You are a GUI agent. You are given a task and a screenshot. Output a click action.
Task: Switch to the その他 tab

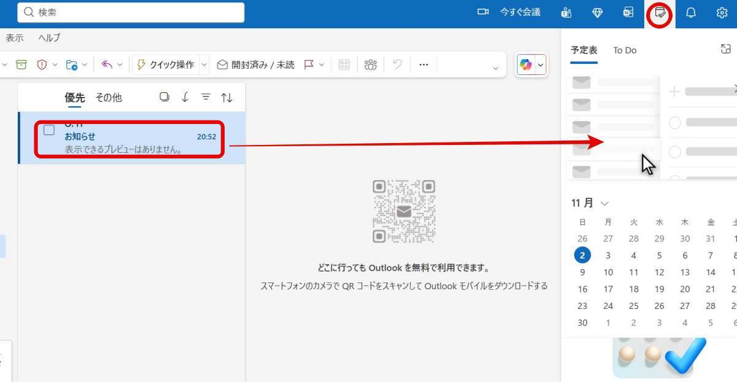pyautogui.click(x=108, y=96)
